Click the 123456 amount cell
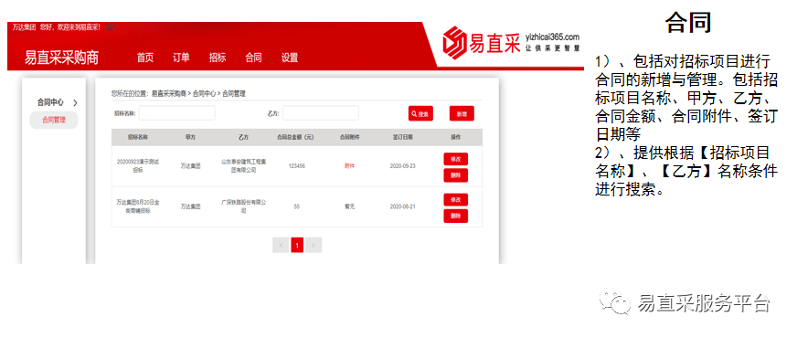 [296, 166]
